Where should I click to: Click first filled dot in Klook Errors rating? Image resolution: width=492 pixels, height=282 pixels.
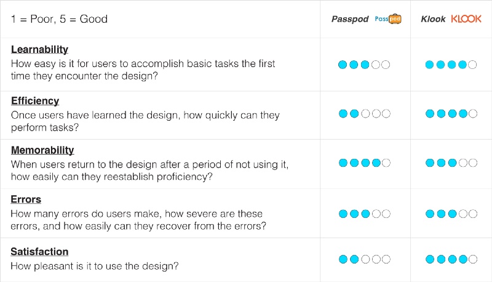(x=430, y=214)
